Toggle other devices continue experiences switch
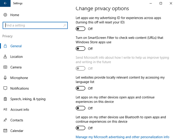Viewport: 176px width, 139px height. [x=80, y=108]
